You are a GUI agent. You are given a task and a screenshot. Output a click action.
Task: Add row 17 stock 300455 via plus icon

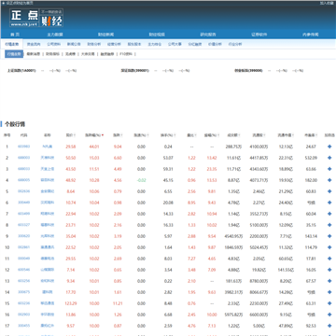[329, 326]
